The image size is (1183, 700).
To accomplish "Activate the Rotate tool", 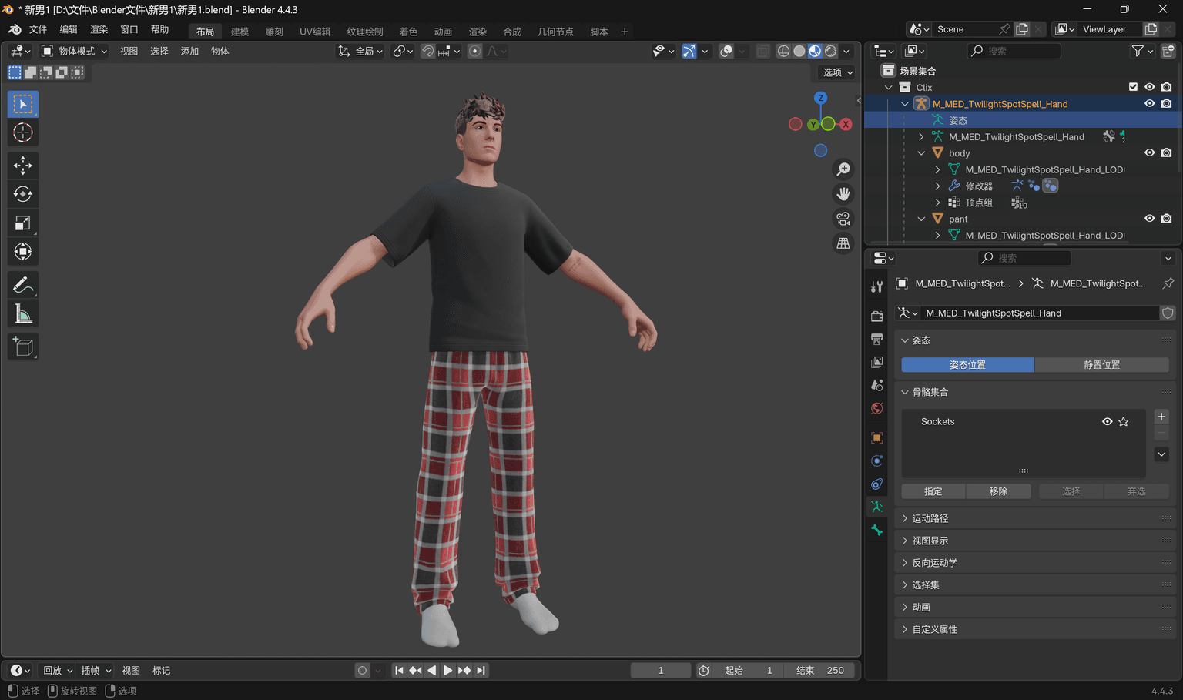I will [x=23, y=194].
